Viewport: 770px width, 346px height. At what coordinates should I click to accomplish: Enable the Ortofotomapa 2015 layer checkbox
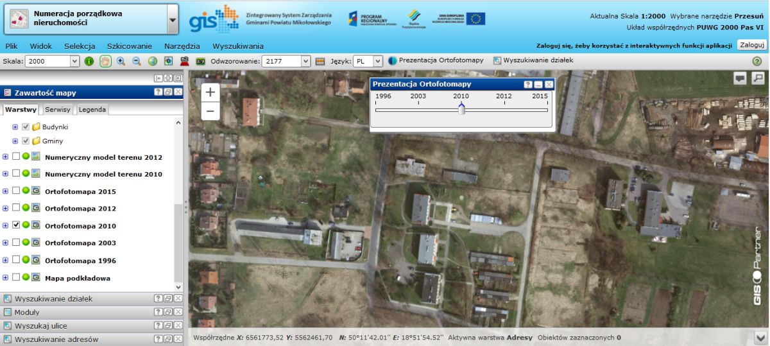coord(16,191)
